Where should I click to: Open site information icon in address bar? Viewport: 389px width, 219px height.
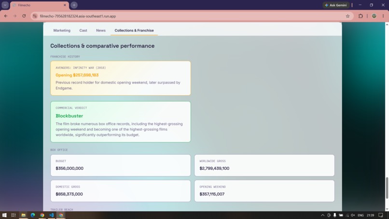(35, 16)
